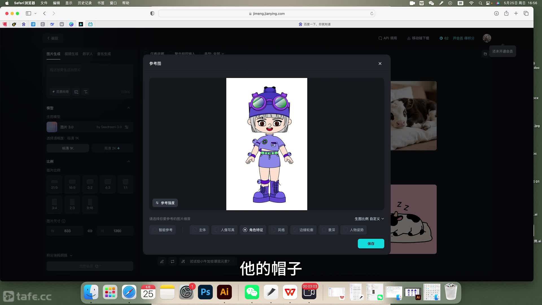Image resolution: width=542 pixels, height=305 pixels.
Task: Open the 音乐生成 tab
Action: [x=104, y=54]
